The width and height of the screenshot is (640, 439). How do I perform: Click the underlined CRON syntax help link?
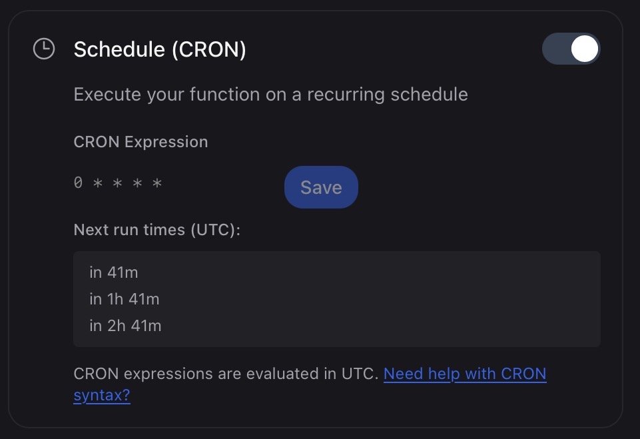[464, 374]
